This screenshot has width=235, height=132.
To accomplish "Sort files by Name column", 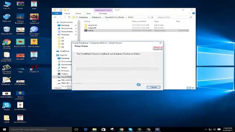I will click(x=87, y=21).
